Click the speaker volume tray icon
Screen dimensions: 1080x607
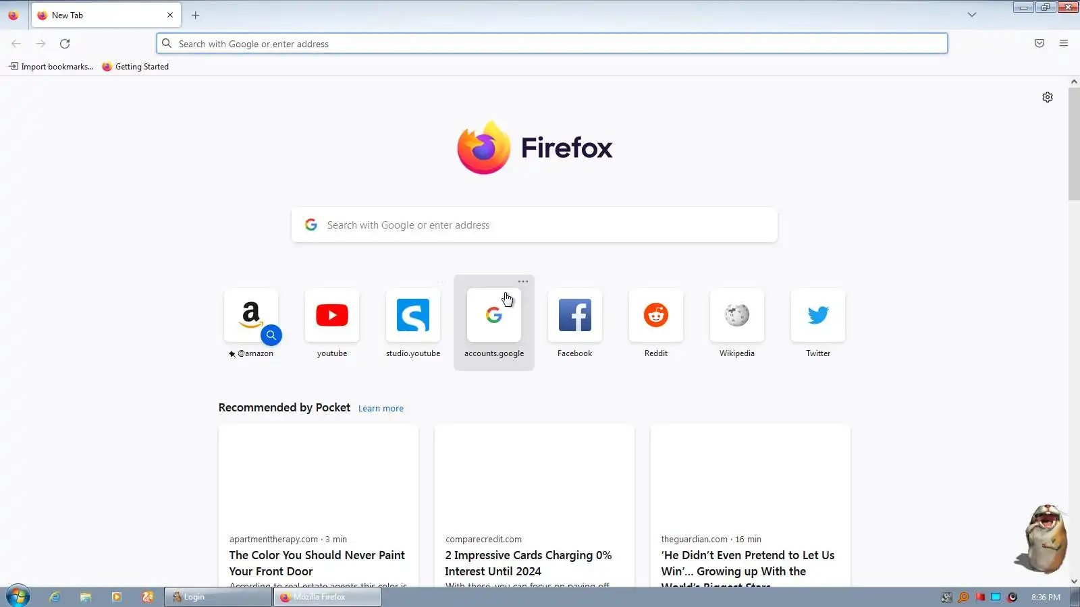click(1013, 597)
